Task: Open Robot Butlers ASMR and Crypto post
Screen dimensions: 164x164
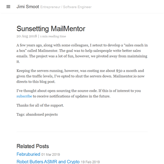Action: pyautogui.click(x=48, y=162)
